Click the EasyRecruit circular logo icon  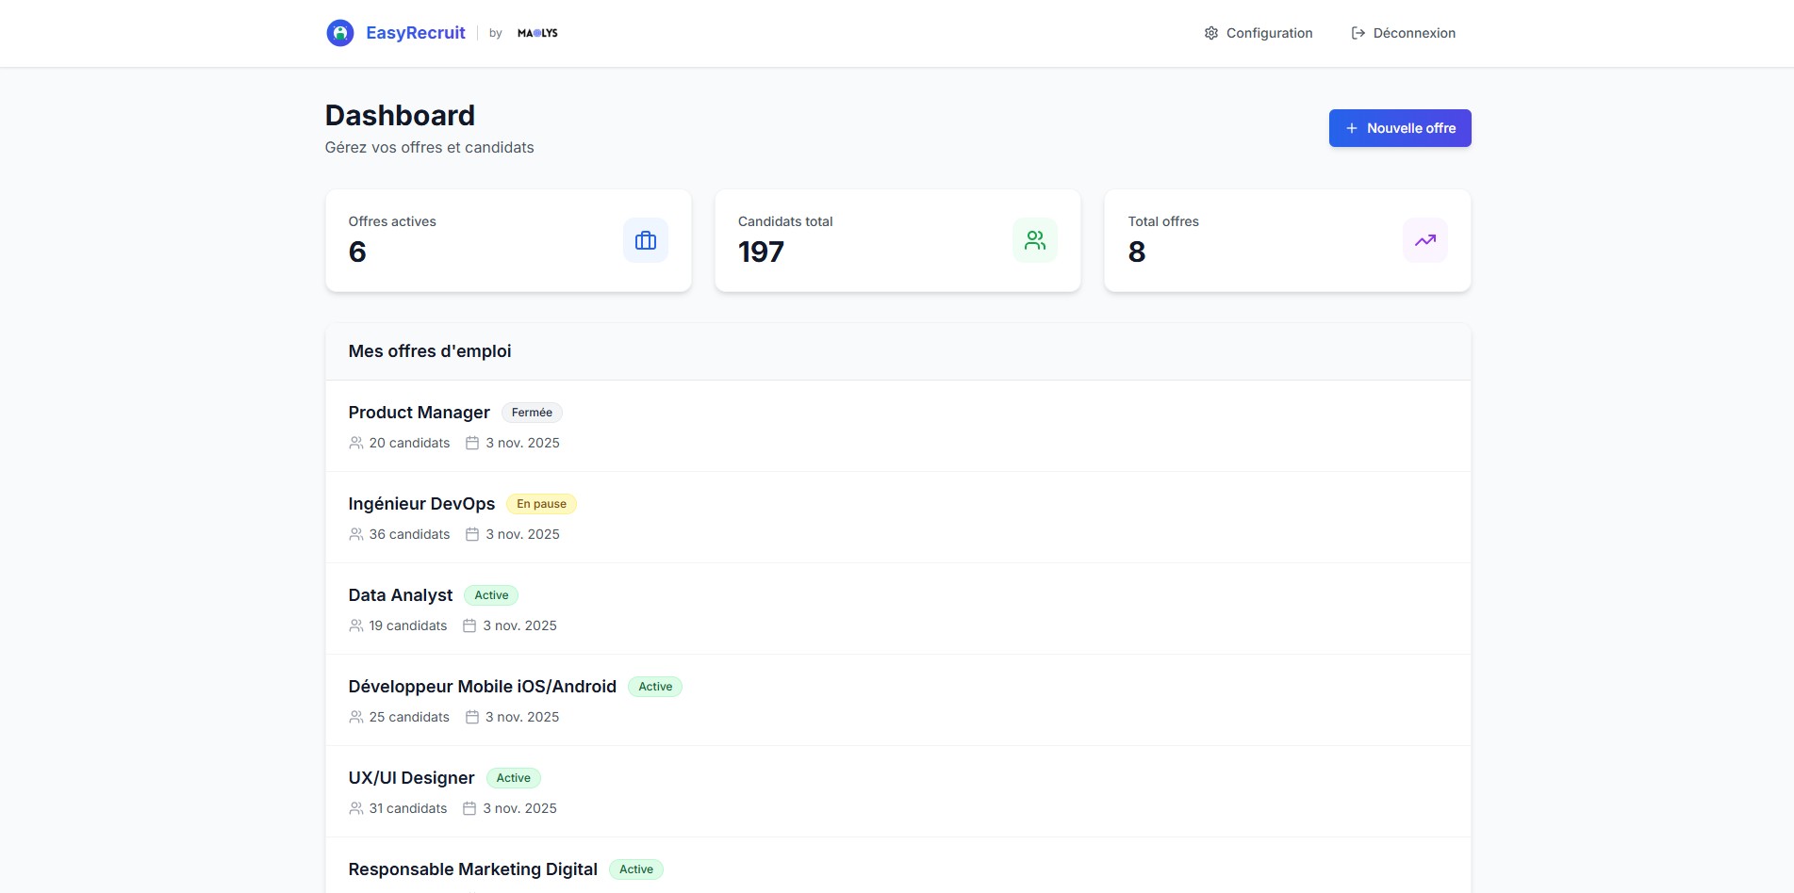[x=340, y=31]
